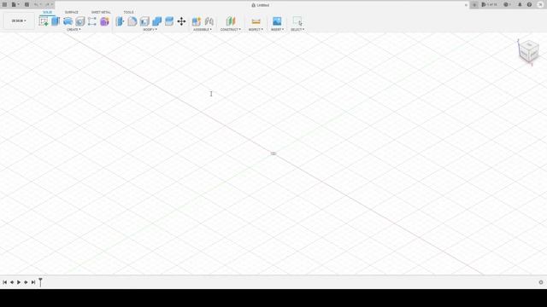This screenshot has width=547, height=307.
Task: Switch to the Surface tab
Action: [72, 12]
